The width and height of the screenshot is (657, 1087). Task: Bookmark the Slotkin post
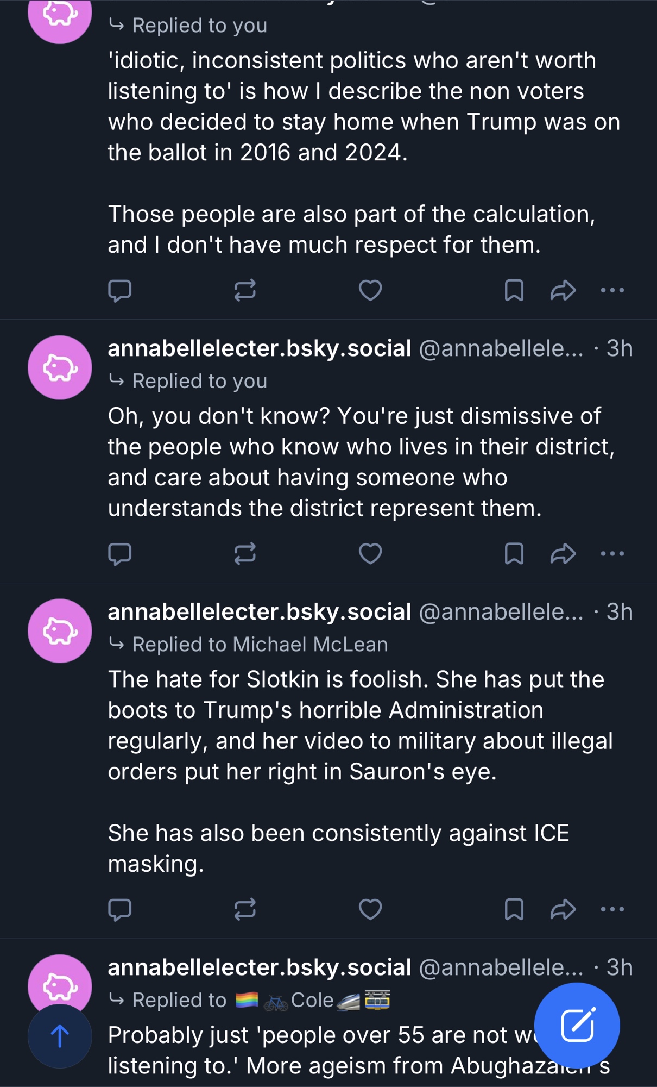tap(514, 909)
